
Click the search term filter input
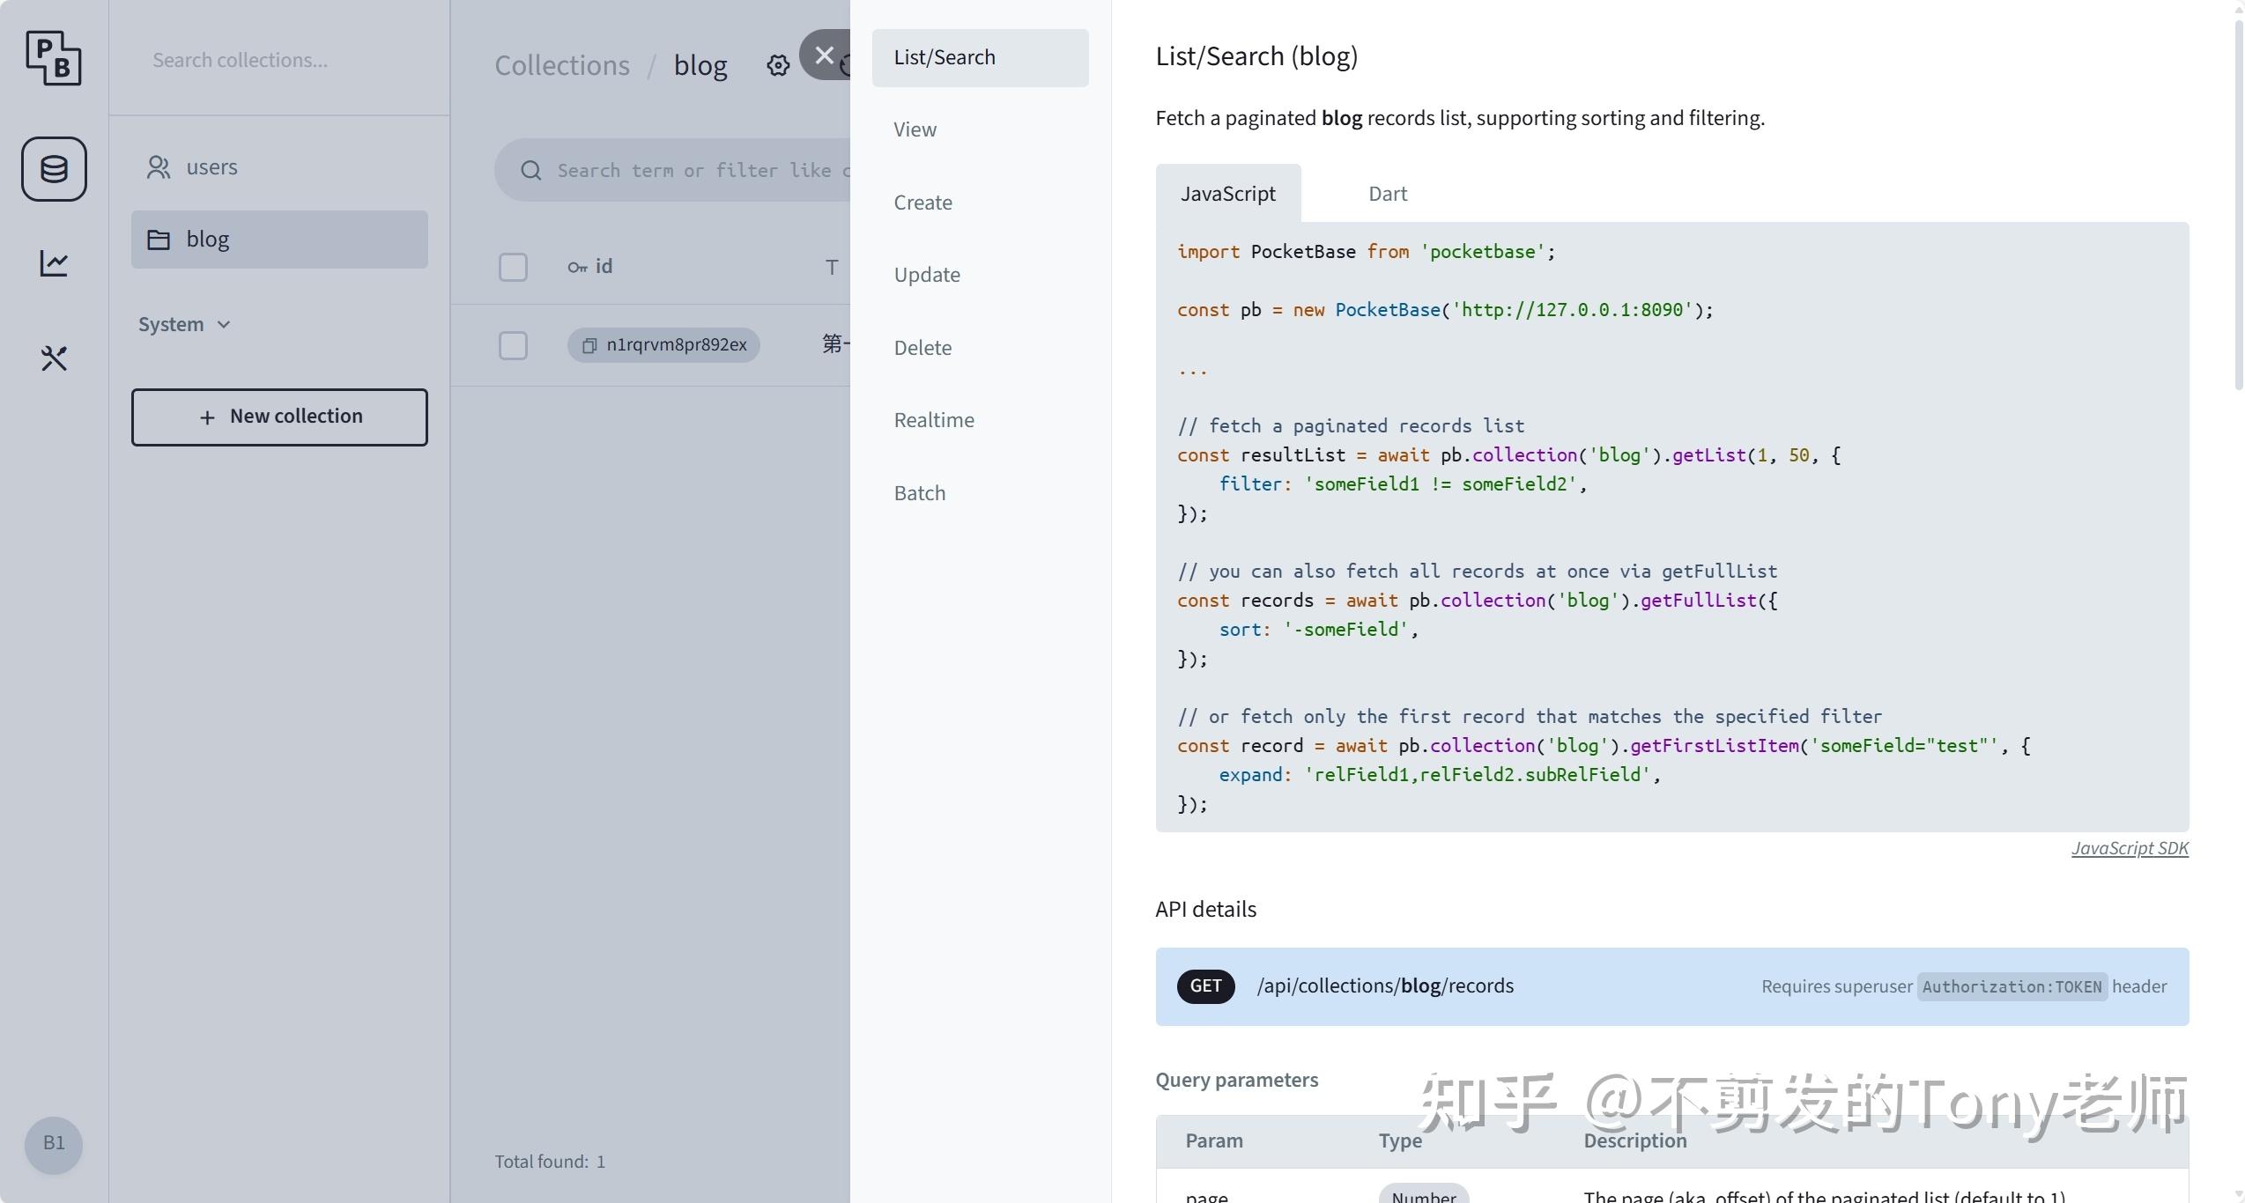point(696,169)
